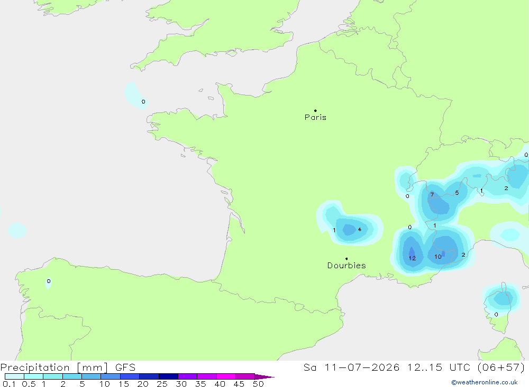
Task: Pick the 40–45 mm magenta legend swatch
Action: tap(226, 376)
